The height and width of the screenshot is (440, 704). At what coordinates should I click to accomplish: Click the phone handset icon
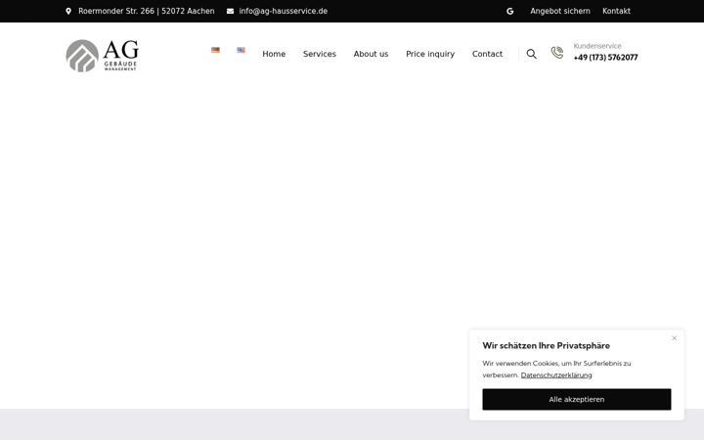pos(557,53)
